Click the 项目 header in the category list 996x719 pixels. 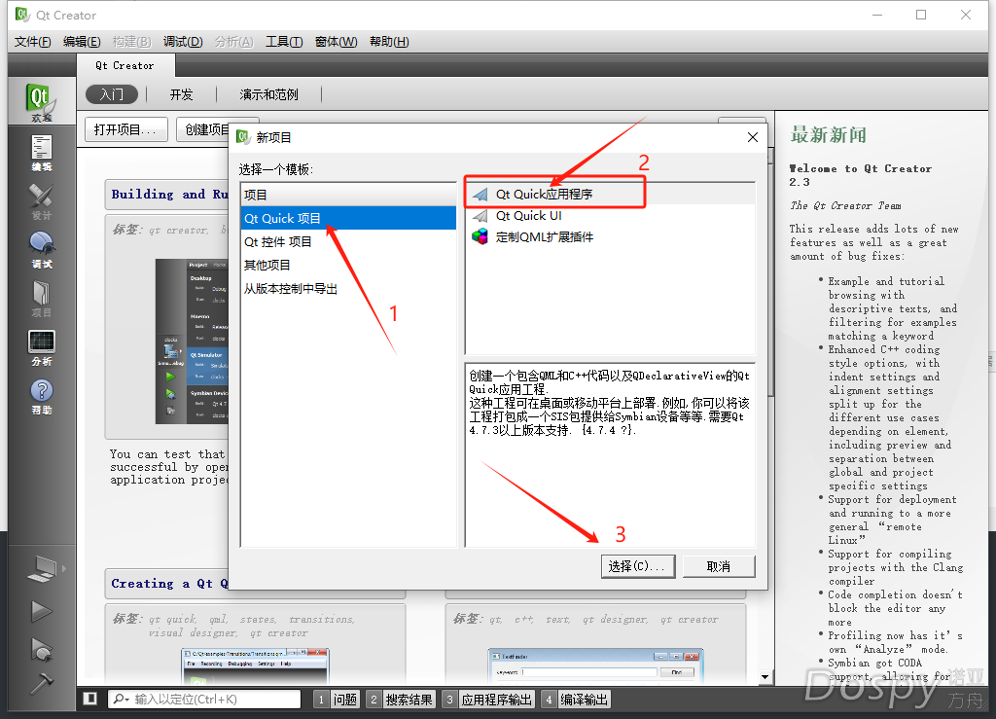point(348,195)
